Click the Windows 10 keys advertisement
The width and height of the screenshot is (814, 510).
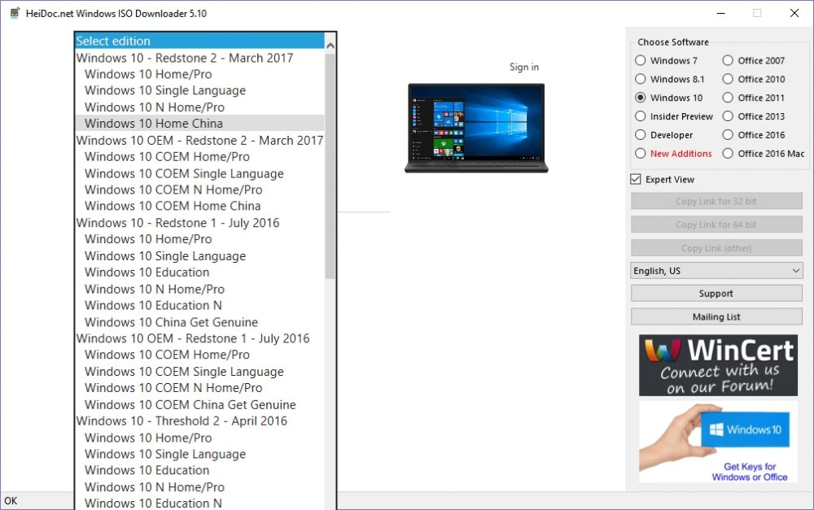[717, 442]
